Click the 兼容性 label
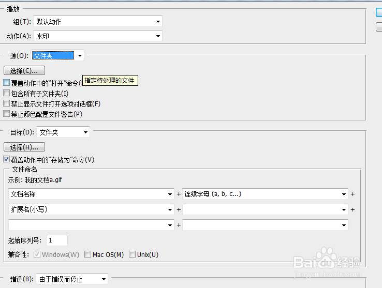Screen dimensions: 382x288 coord(19,254)
